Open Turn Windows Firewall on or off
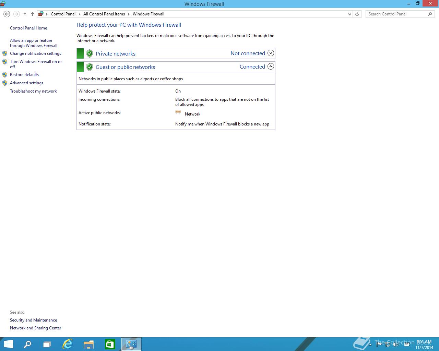Viewport: 439px width, 351px height. (x=36, y=64)
